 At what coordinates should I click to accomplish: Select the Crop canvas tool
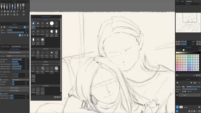coord(18,15)
